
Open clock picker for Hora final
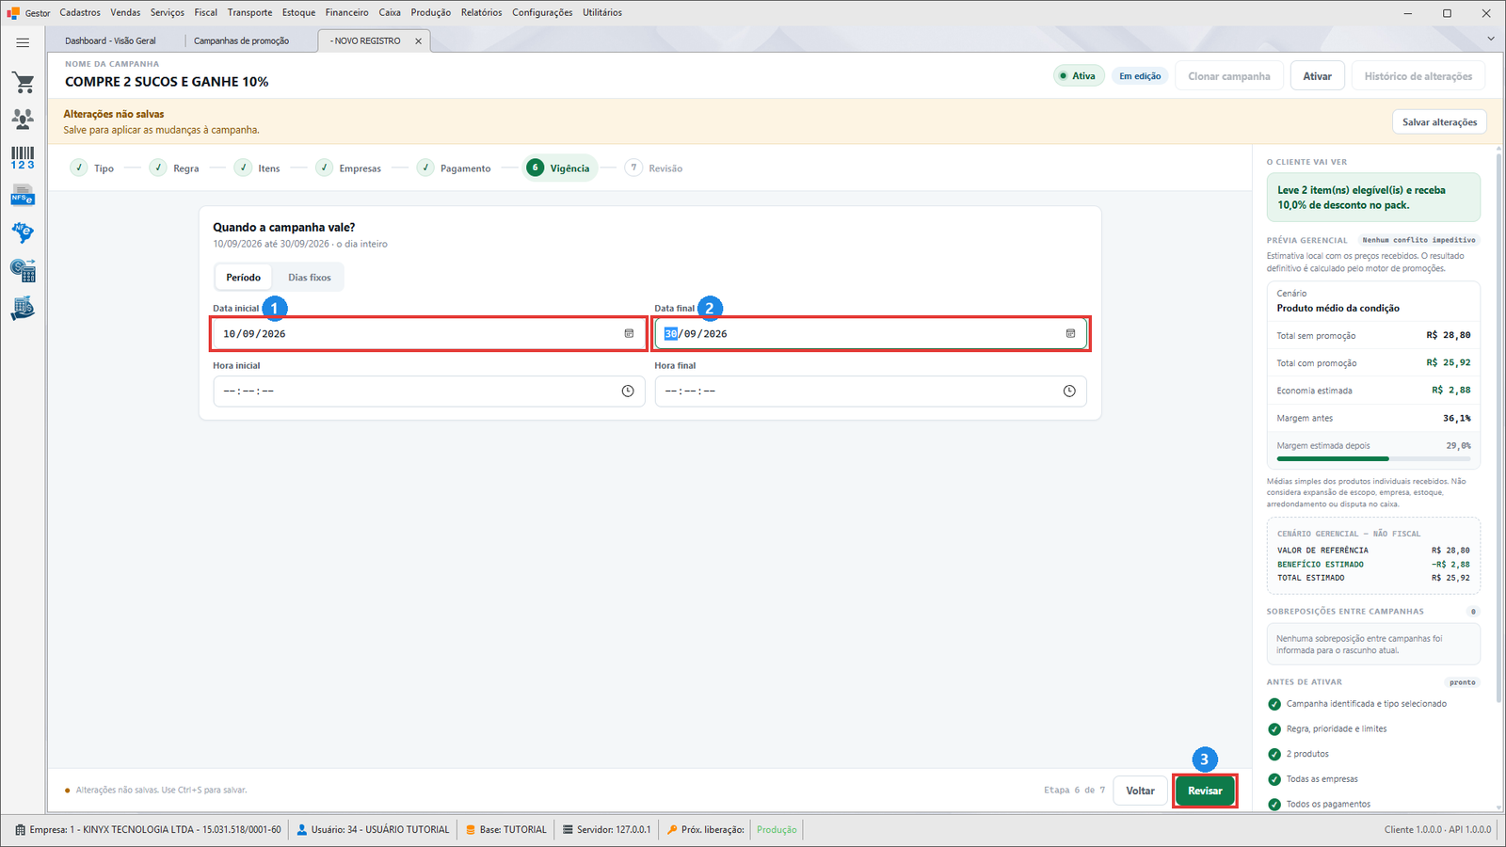point(1069,392)
